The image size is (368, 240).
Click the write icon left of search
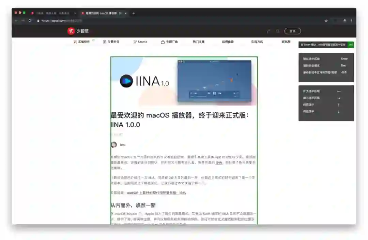269,31
